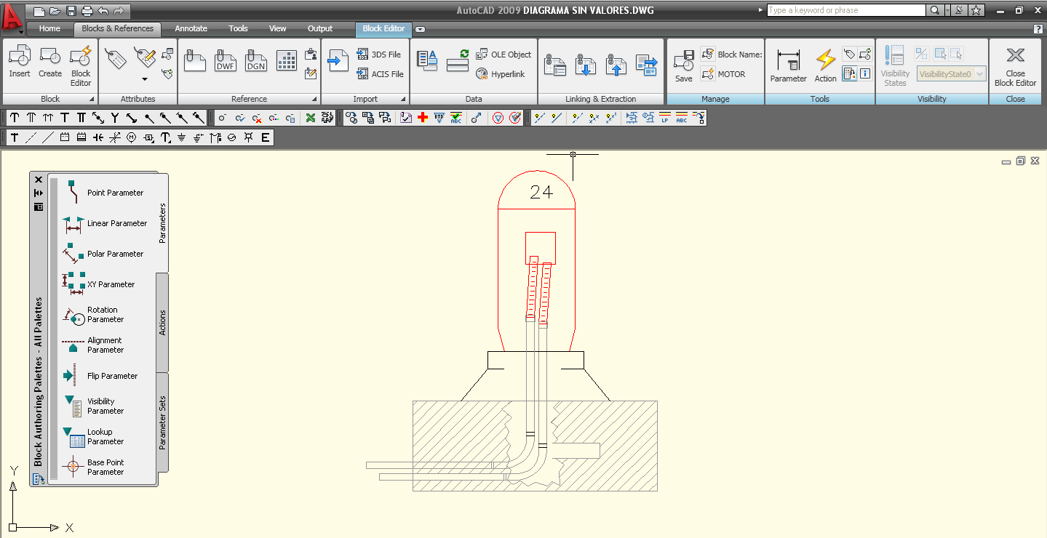Click Close Block Editor
Screen dimensions: 1047x538
(x=1014, y=64)
